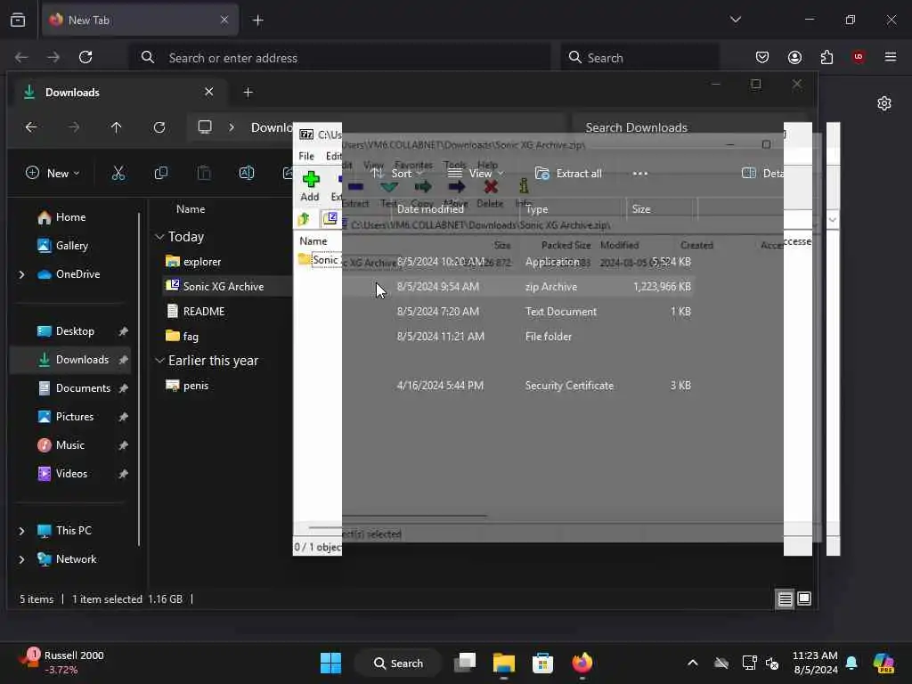Click the Firefox reload page icon
The width and height of the screenshot is (912, 684).
tap(85, 57)
